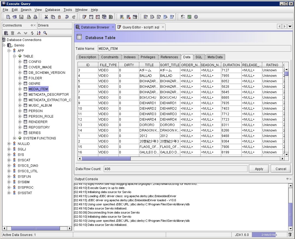295x239 pixels.
Task: Click the Sort A-Z connections icon
Action: point(39,33)
